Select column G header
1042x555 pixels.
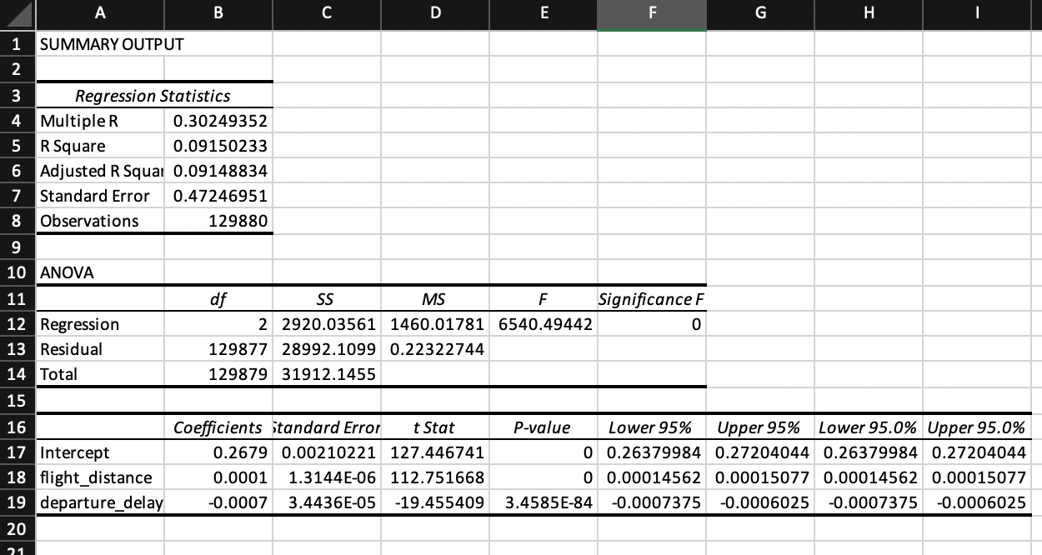pos(760,14)
